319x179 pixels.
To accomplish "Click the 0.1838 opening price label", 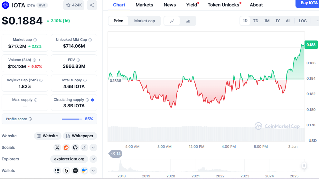I will coord(115,81).
